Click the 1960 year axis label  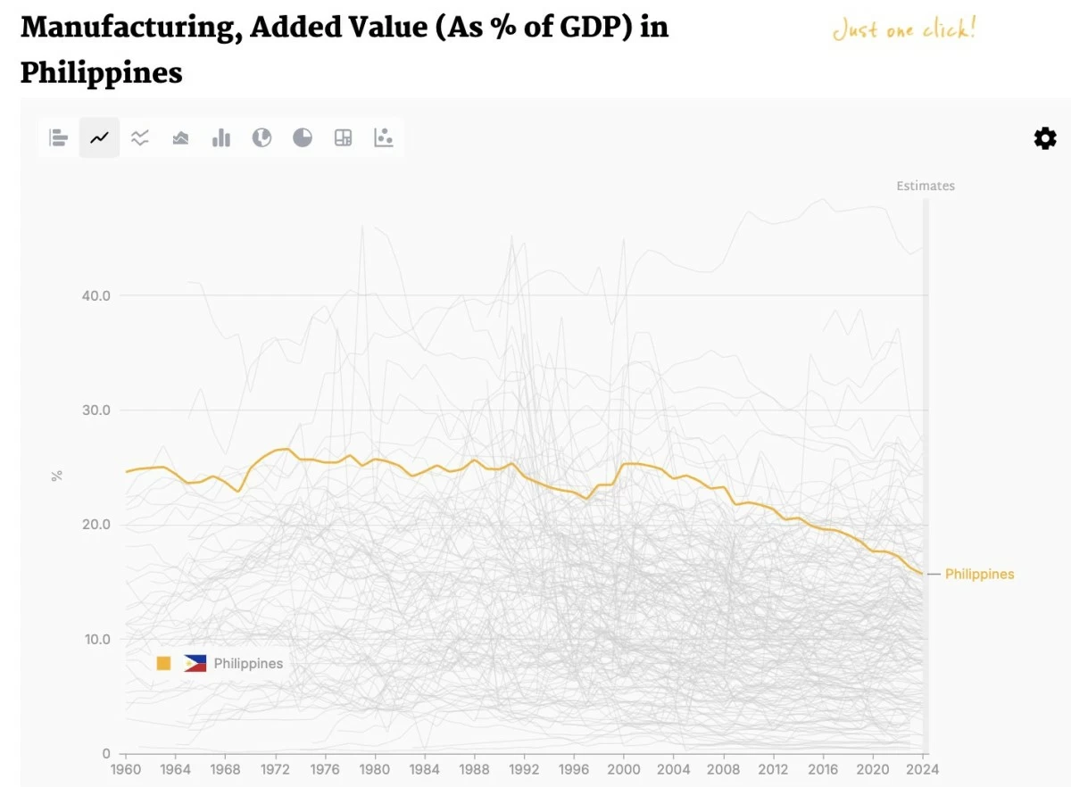point(125,769)
